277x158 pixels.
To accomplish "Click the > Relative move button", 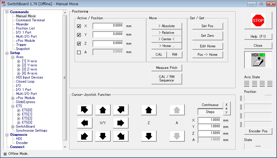I will [167, 33].
